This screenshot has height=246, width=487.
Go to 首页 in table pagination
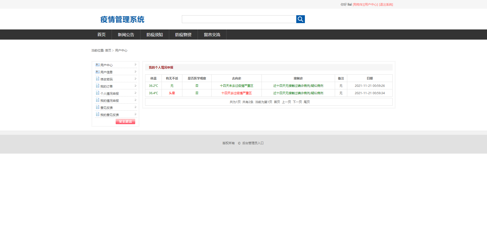tap(277, 102)
